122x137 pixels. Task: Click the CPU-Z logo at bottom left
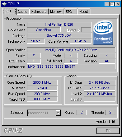[x=13, y=130]
